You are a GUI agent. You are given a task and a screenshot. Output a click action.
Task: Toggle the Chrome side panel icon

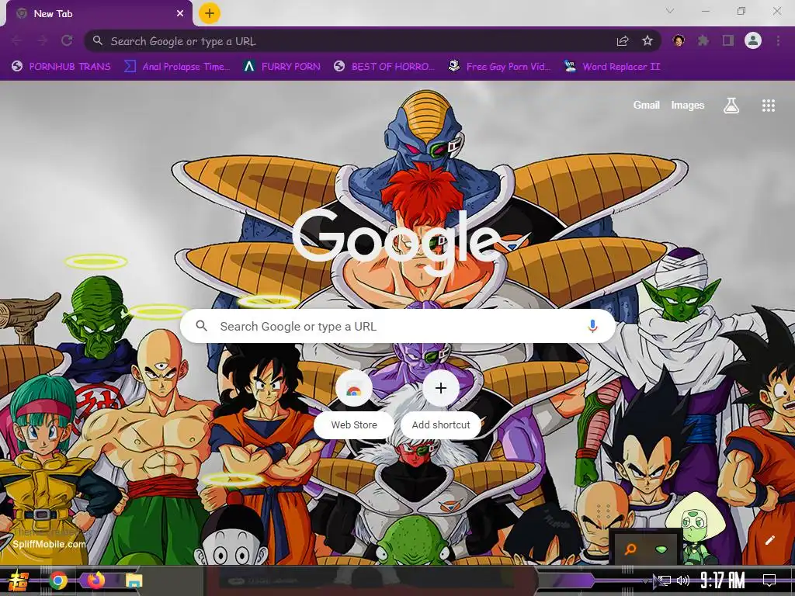728,40
